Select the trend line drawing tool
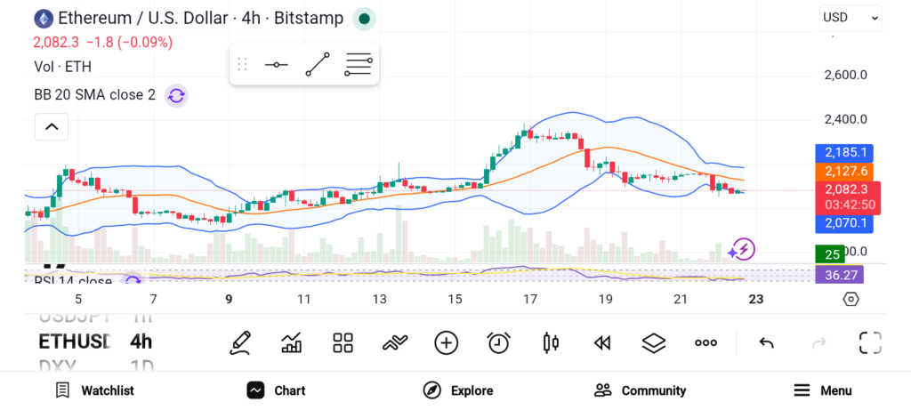911x410 pixels. coord(318,65)
